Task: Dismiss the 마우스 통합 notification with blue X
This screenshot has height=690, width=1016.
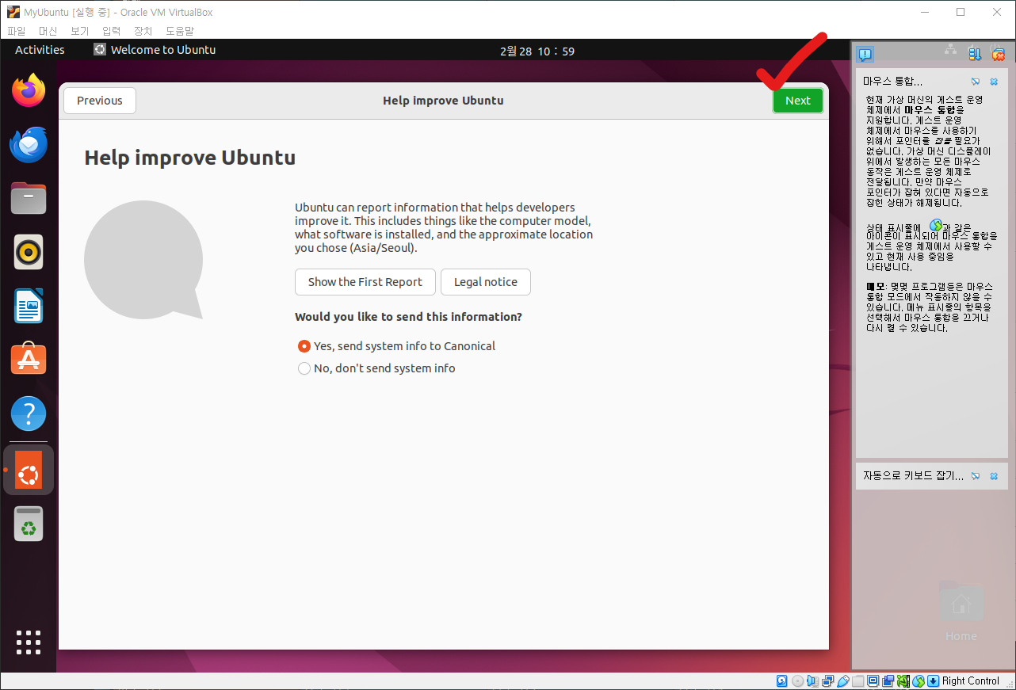Action: tap(994, 82)
